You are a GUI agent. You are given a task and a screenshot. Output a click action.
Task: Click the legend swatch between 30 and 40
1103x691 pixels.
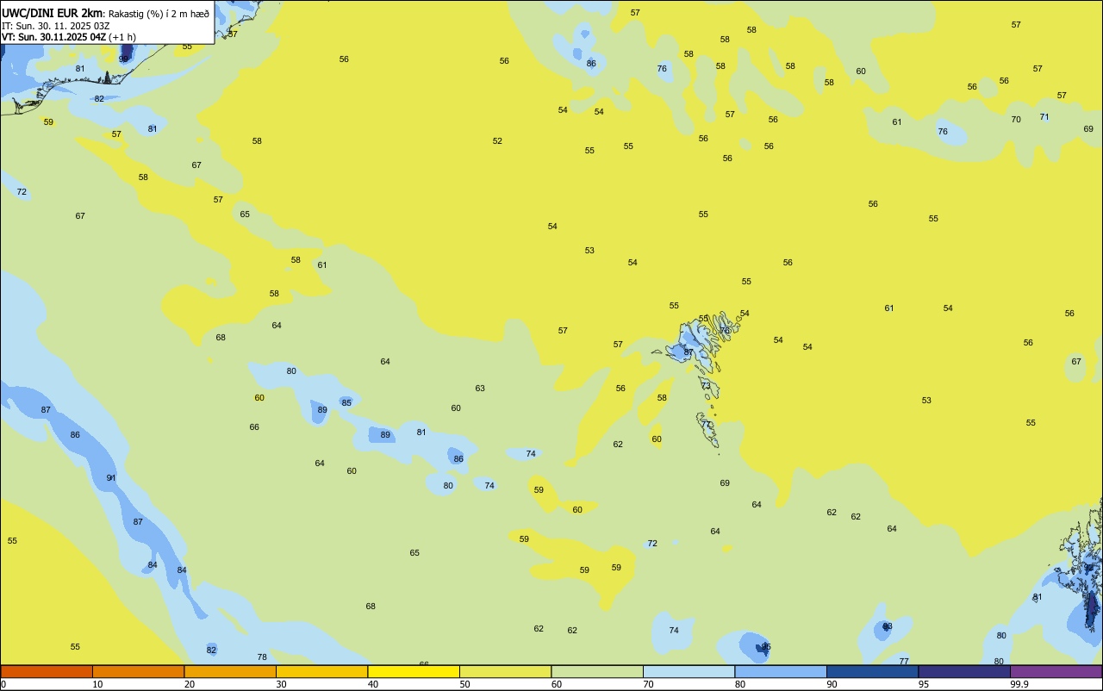click(x=321, y=671)
